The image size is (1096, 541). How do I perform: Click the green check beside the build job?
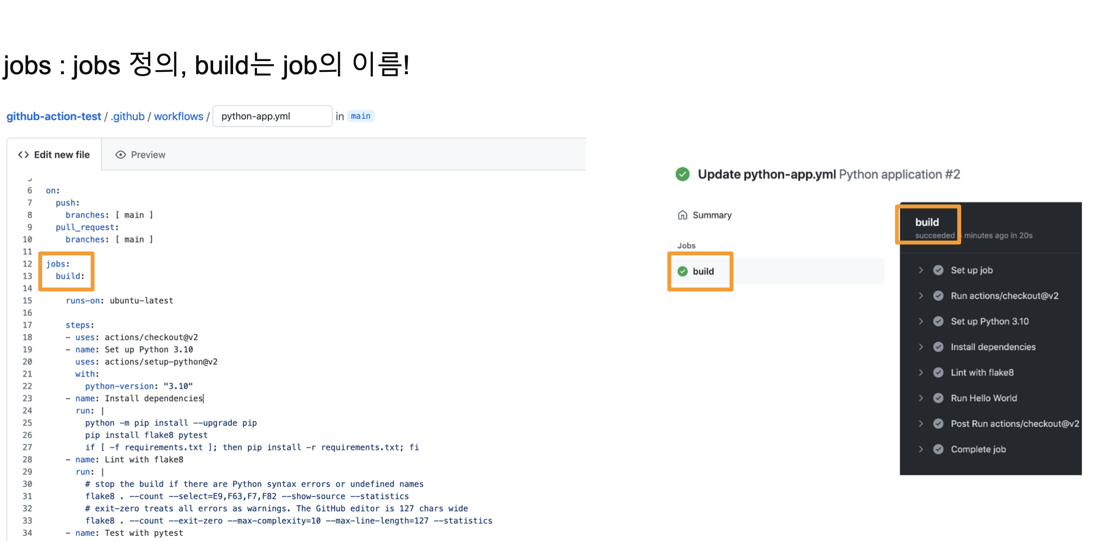click(682, 271)
